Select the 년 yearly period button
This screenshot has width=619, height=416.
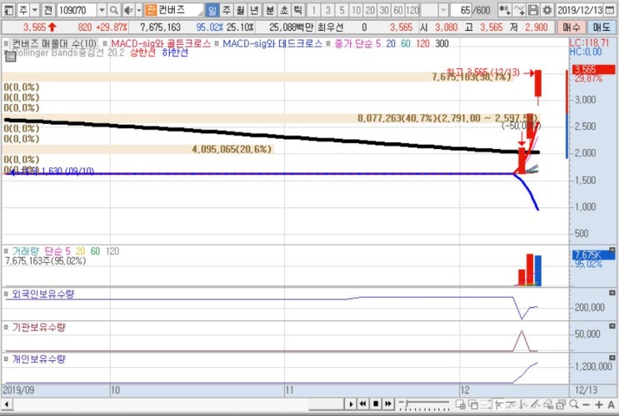[255, 10]
